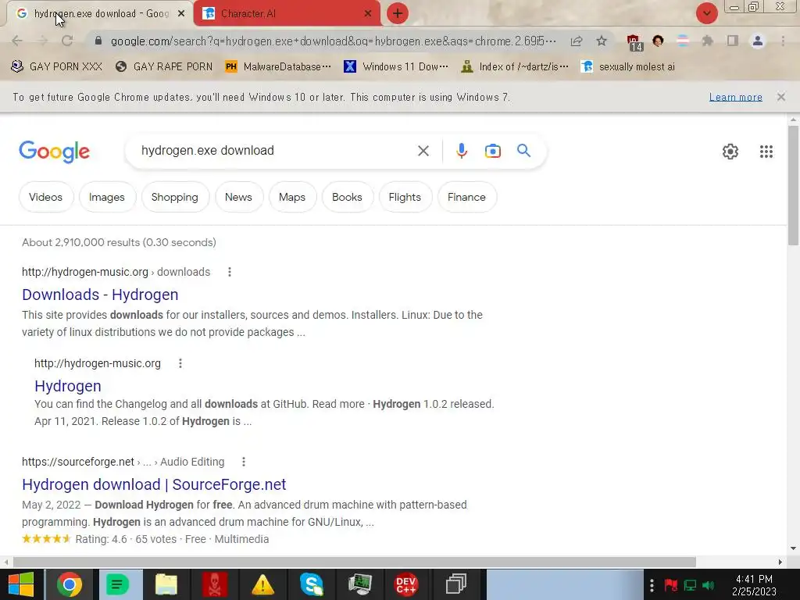The height and width of the screenshot is (600, 800).
Task: Filter results by Images
Action: (x=106, y=197)
